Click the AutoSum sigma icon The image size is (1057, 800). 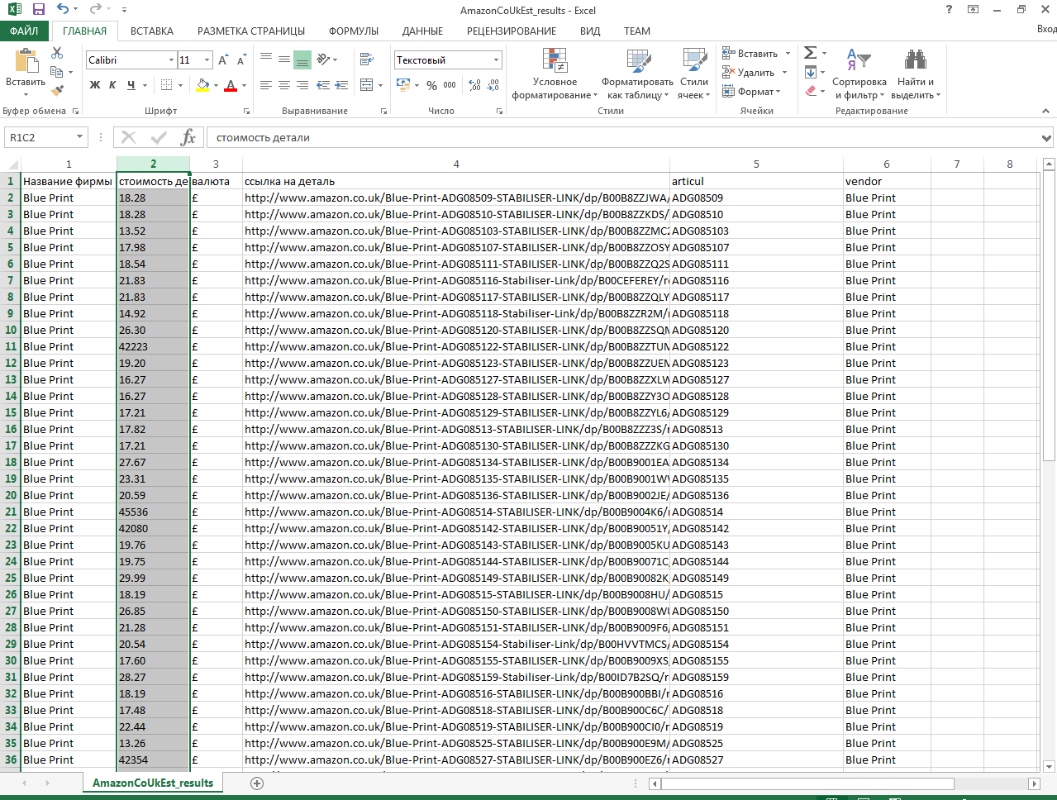pos(811,53)
